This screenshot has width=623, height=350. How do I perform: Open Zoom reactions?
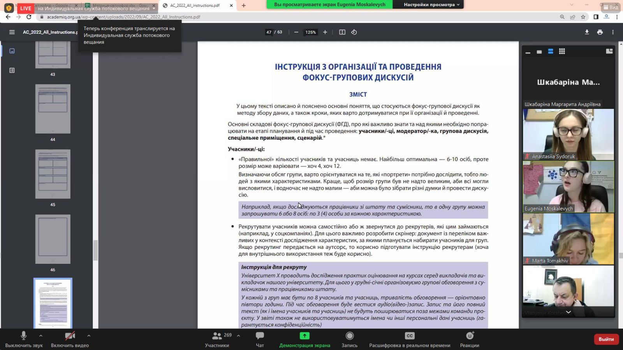tap(470, 339)
